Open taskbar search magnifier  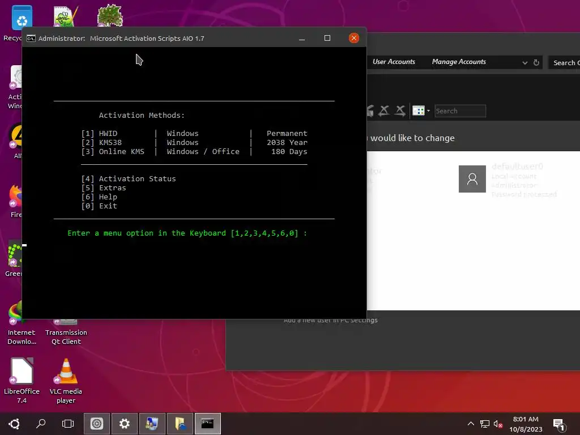(x=41, y=424)
